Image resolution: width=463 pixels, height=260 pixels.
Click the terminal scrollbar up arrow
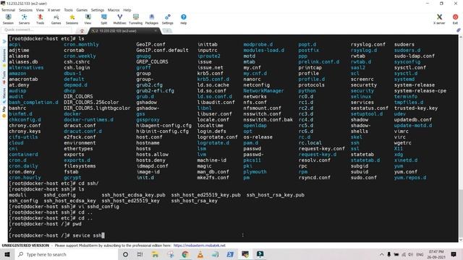coord(460,37)
